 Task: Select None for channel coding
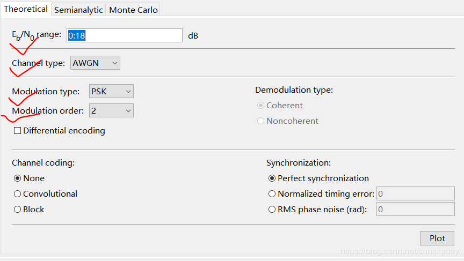(x=18, y=178)
